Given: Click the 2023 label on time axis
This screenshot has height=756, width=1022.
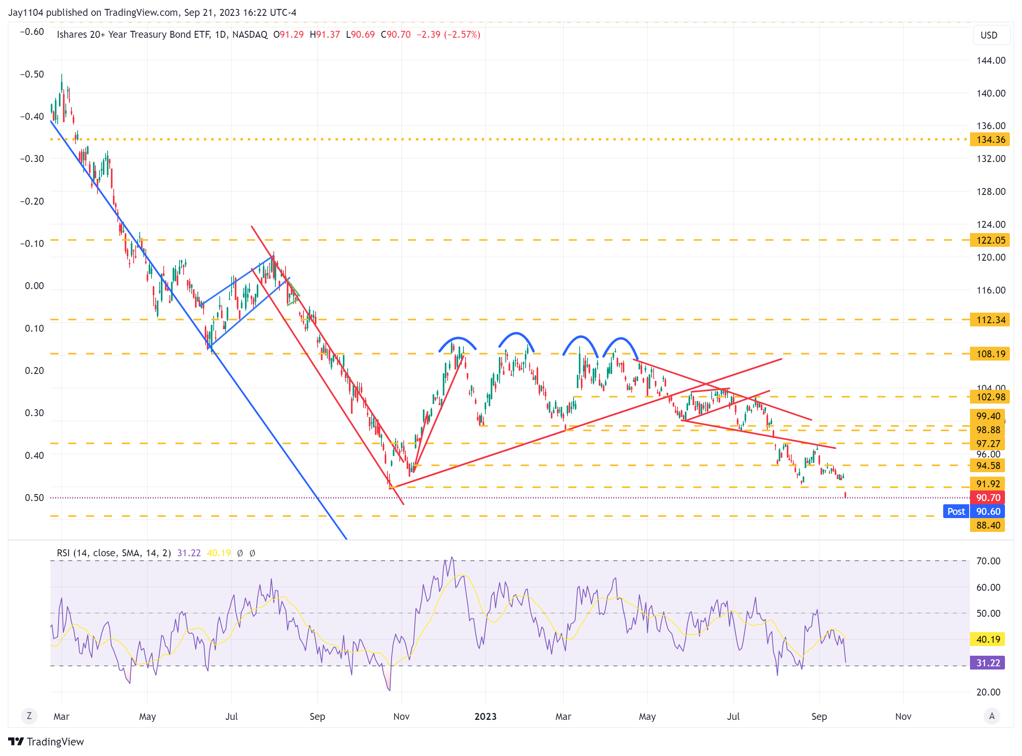Looking at the screenshot, I should [x=485, y=717].
